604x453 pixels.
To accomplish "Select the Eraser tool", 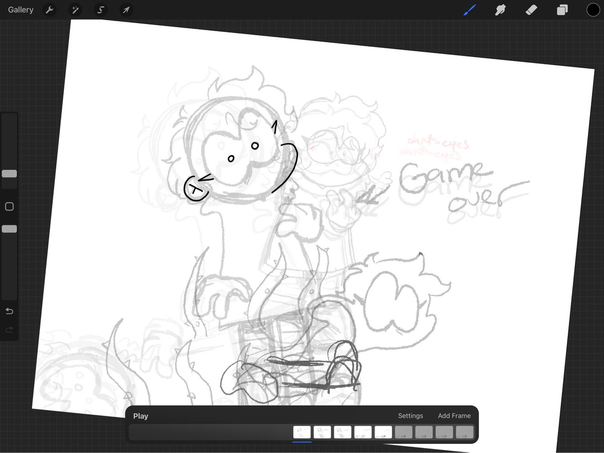I will (532, 10).
